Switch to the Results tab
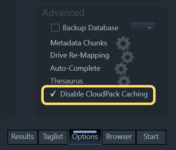 click(22, 137)
